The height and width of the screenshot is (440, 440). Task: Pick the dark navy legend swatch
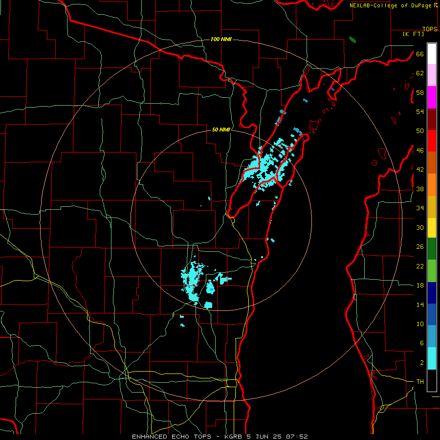pyautogui.click(x=432, y=293)
